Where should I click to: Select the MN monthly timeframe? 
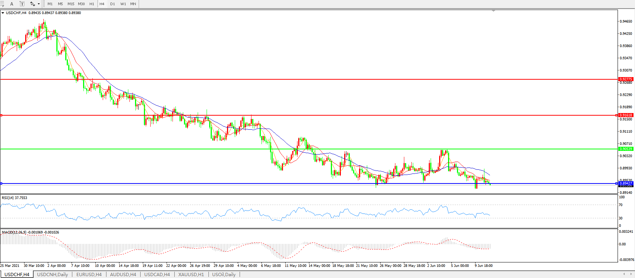pos(133,4)
